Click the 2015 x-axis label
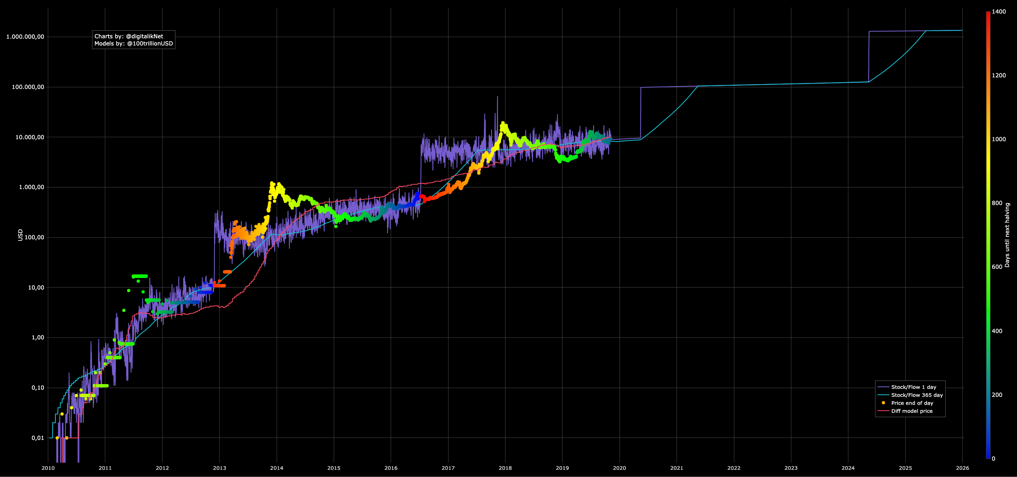 [x=334, y=468]
